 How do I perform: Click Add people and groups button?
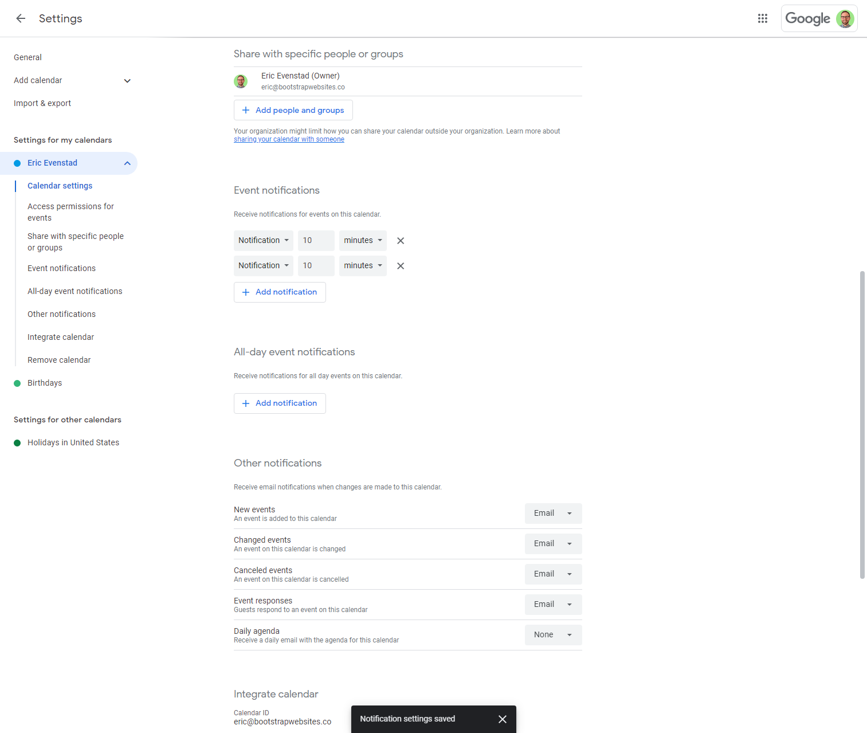[x=293, y=110]
